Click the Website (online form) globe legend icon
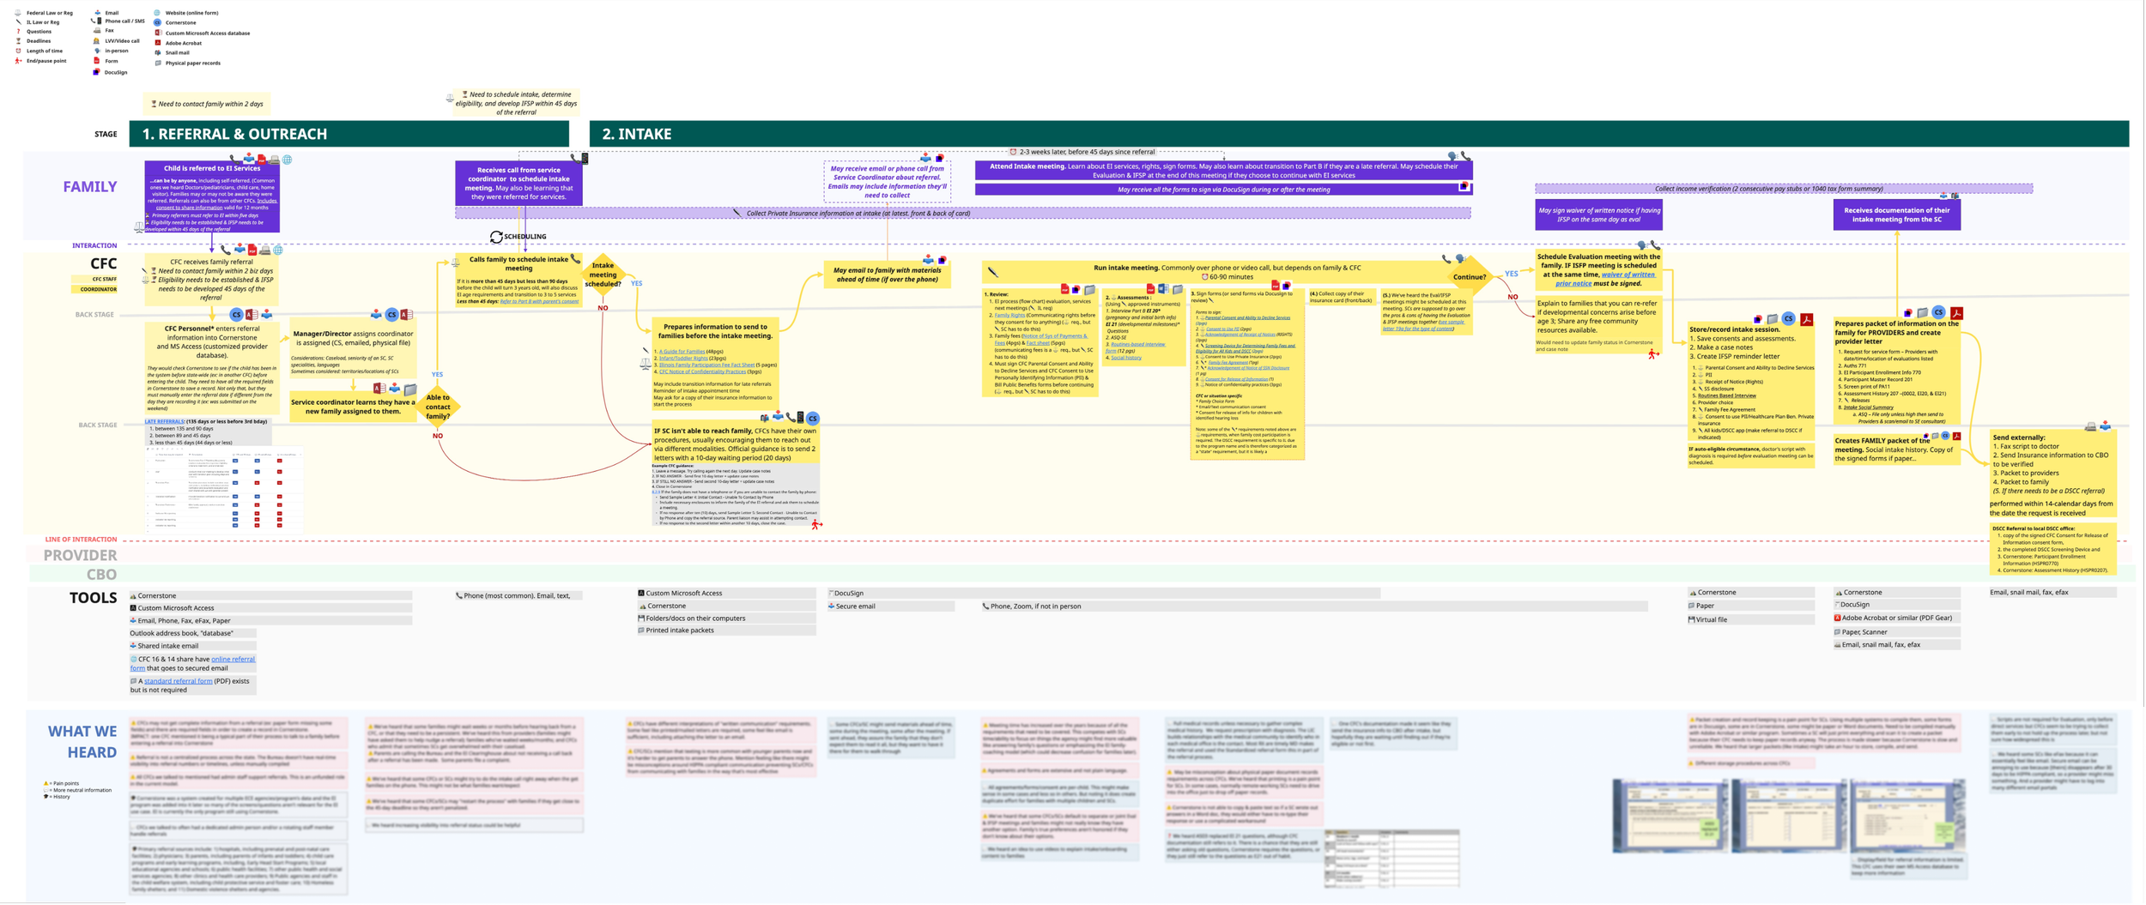This screenshot has width=2146, height=905. 157,13
